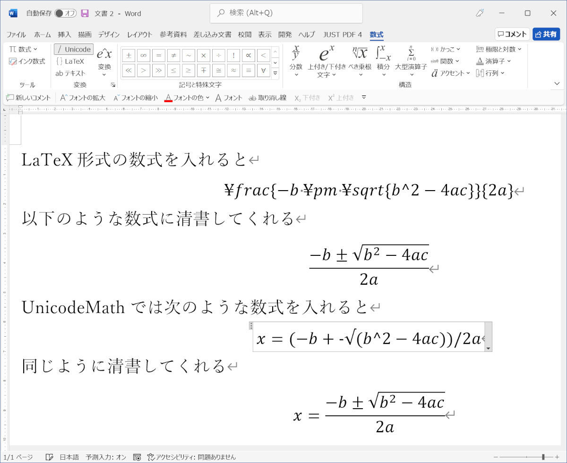Image resolution: width=567 pixels, height=463 pixels.
Task: Select LaTeX conversion format
Action: point(70,61)
